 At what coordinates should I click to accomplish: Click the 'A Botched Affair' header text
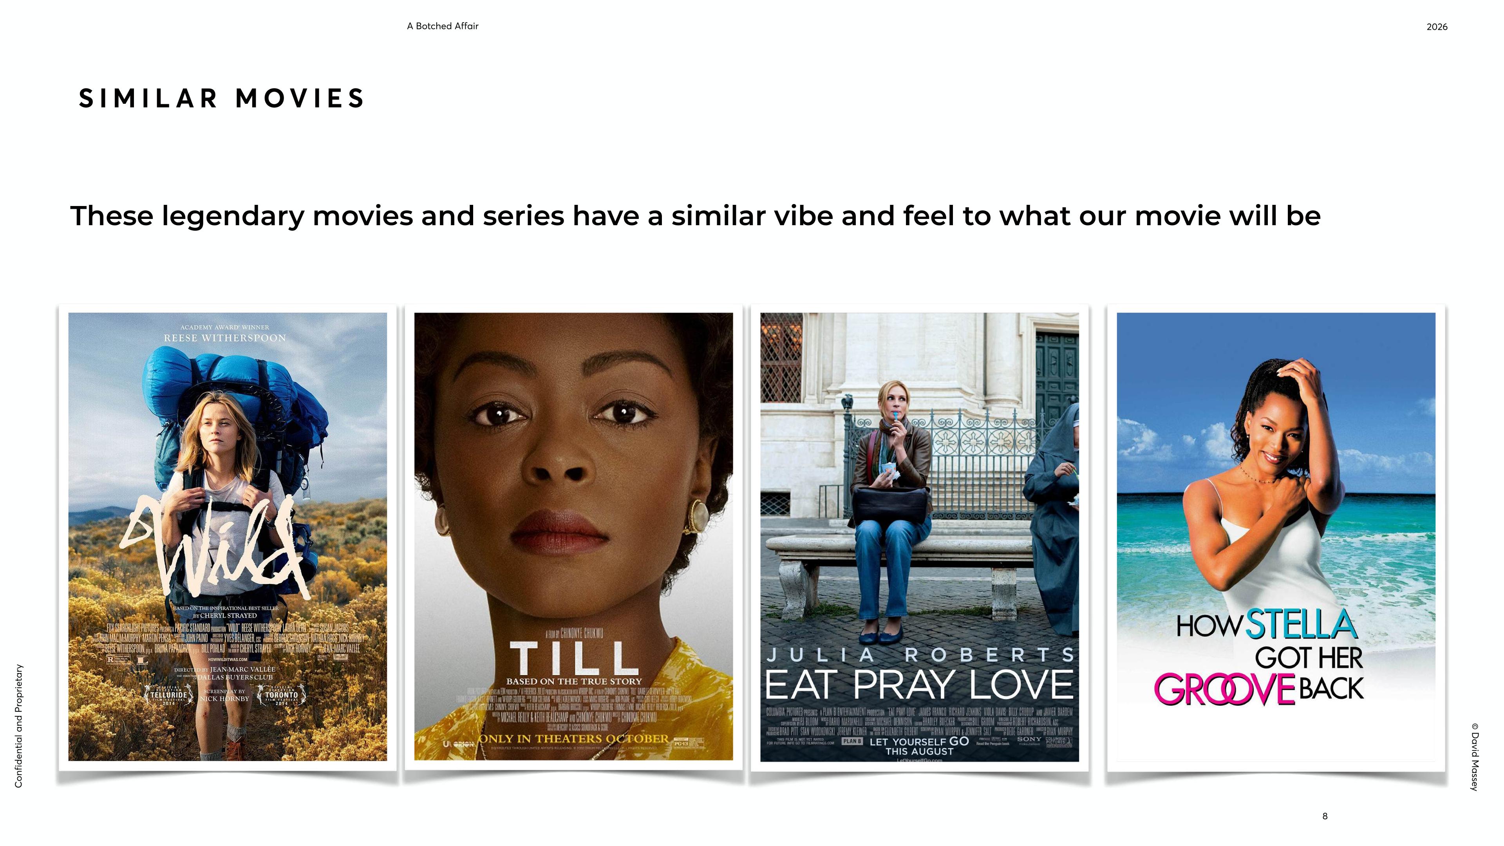click(443, 26)
